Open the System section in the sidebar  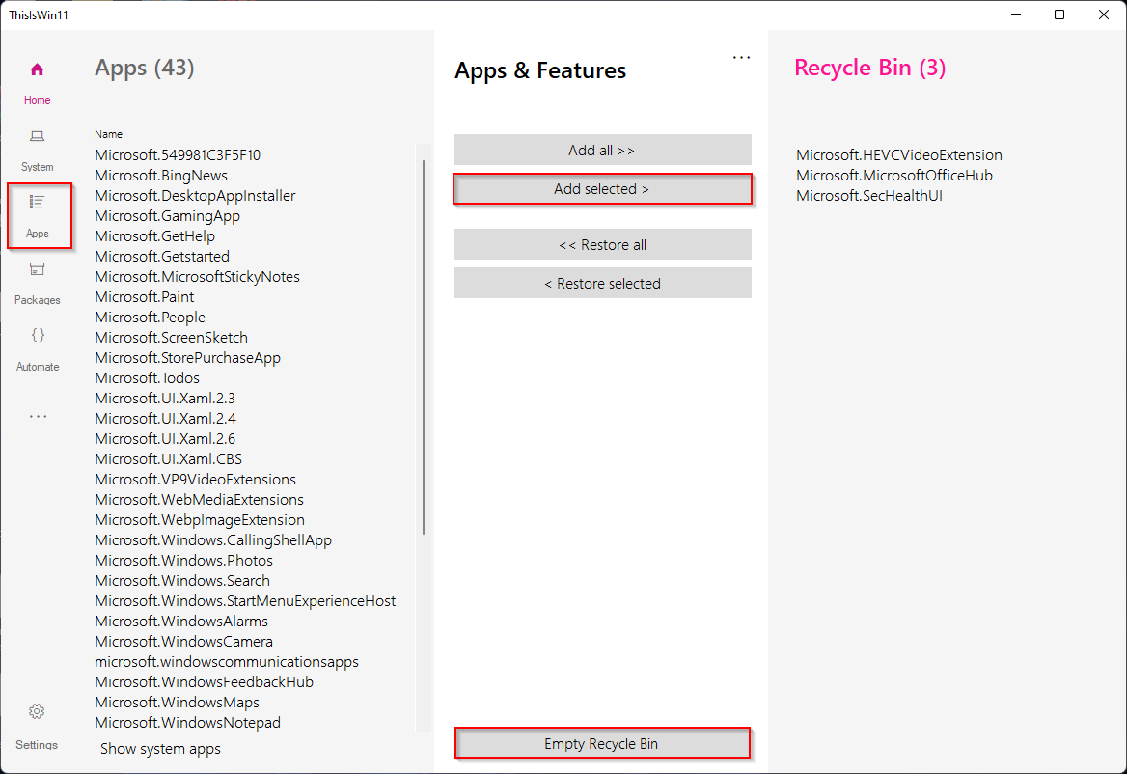click(x=37, y=151)
